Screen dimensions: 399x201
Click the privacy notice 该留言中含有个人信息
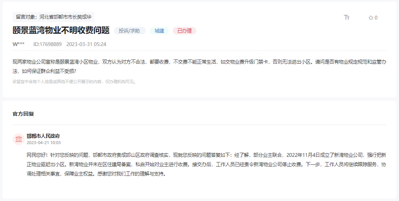click(x=75, y=82)
